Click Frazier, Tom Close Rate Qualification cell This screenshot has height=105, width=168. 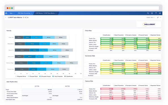[x=107, y=39]
